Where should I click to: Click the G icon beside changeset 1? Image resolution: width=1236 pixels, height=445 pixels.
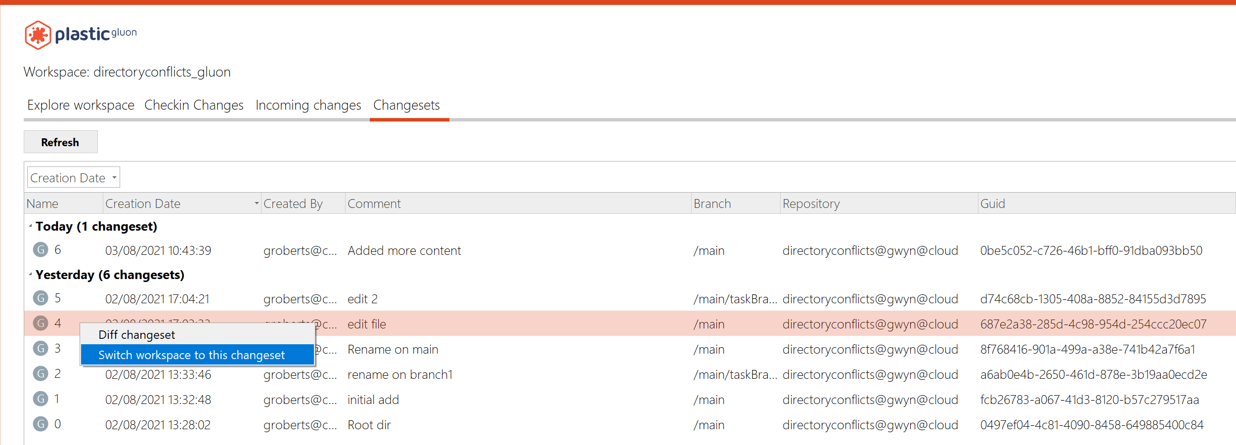tap(42, 399)
